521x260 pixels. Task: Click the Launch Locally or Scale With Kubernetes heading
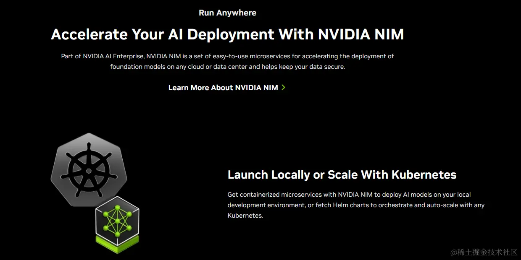point(342,174)
